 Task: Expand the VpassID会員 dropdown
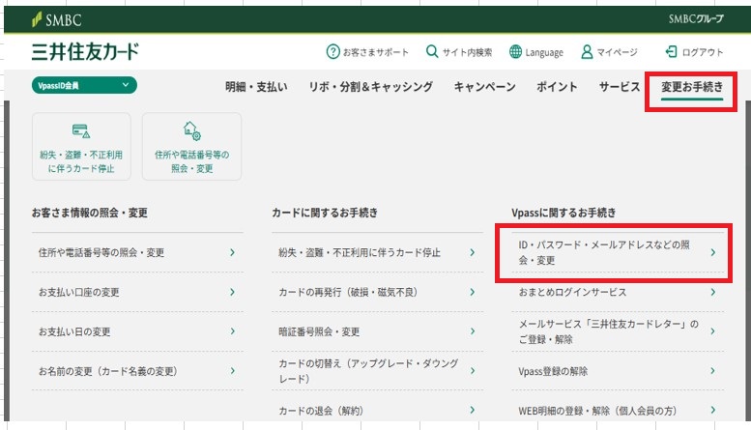pos(84,85)
